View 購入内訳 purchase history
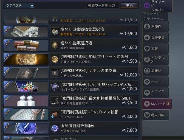The width and height of the screenshot is (184, 140). pos(156,115)
